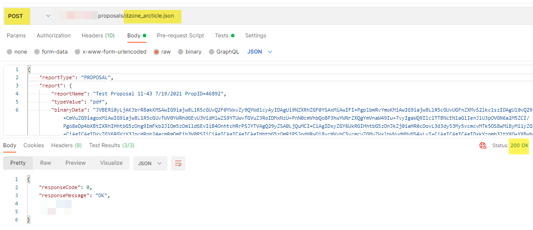Select the none body type
533x230 pixels.
[17, 52]
